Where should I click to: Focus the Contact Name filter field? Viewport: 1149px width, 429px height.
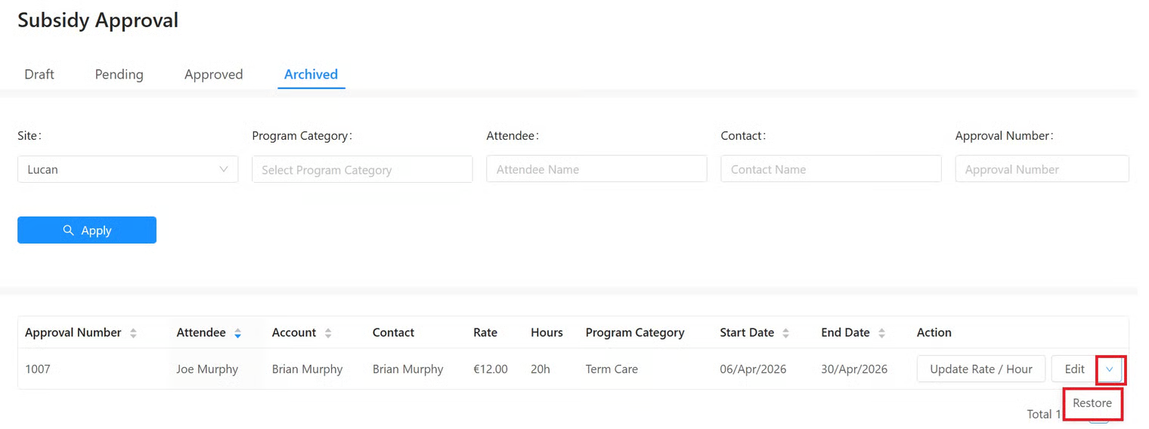831,169
